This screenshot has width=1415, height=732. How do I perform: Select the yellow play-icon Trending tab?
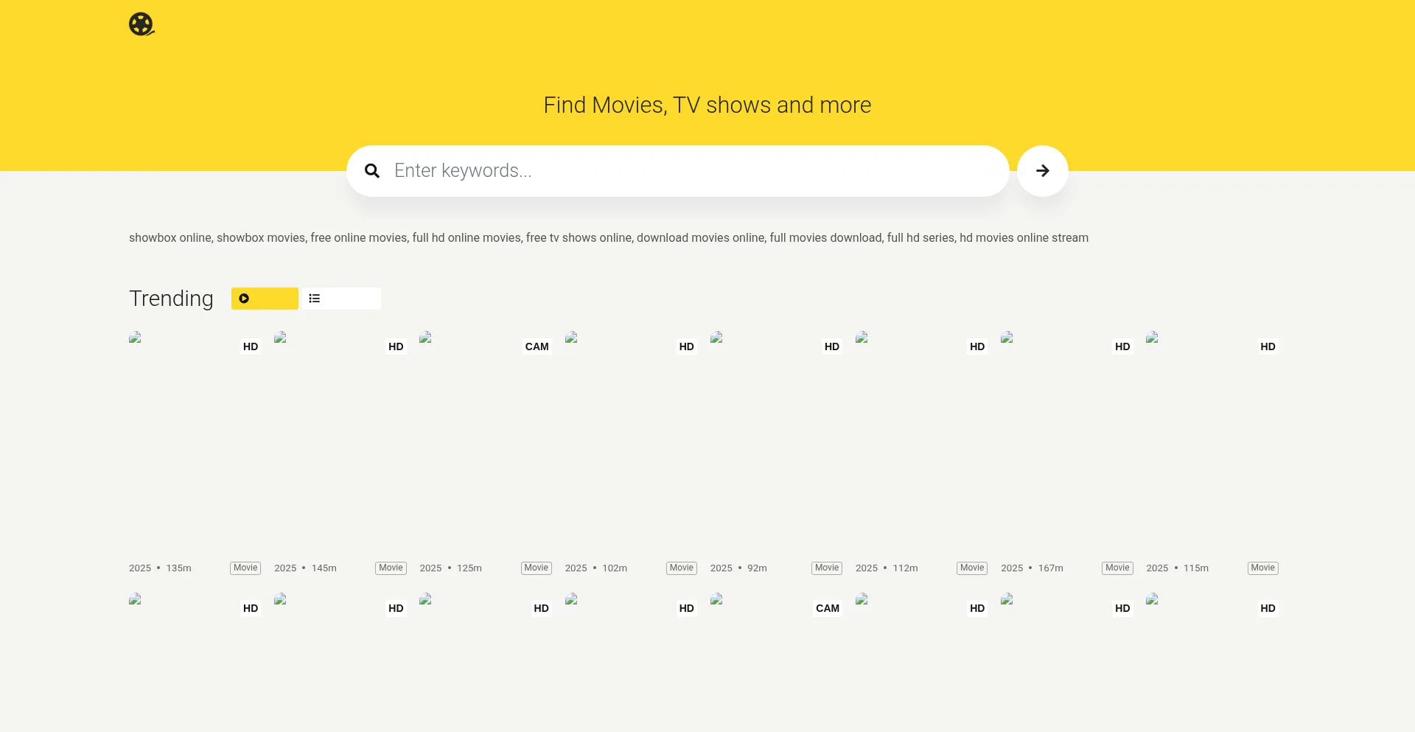tap(265, 299)
